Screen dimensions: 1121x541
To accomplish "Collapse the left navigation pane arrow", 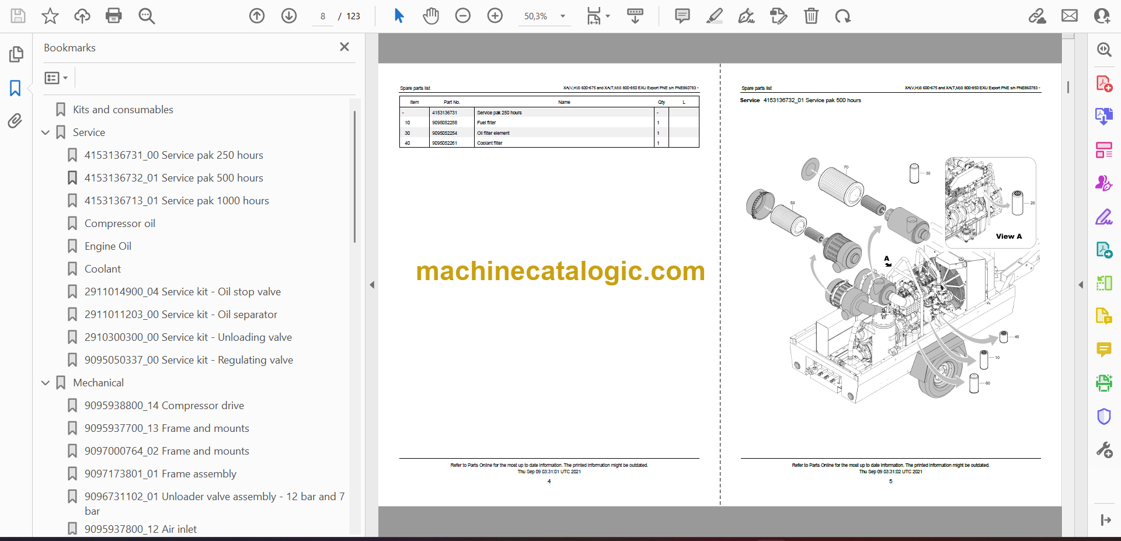I will pos(372,285).
